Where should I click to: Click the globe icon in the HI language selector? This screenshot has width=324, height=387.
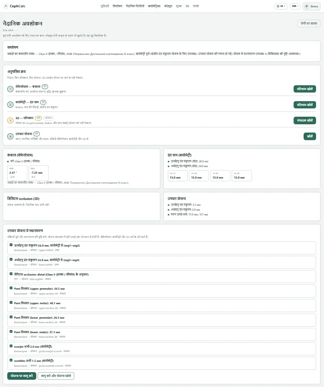pos(278,6)
